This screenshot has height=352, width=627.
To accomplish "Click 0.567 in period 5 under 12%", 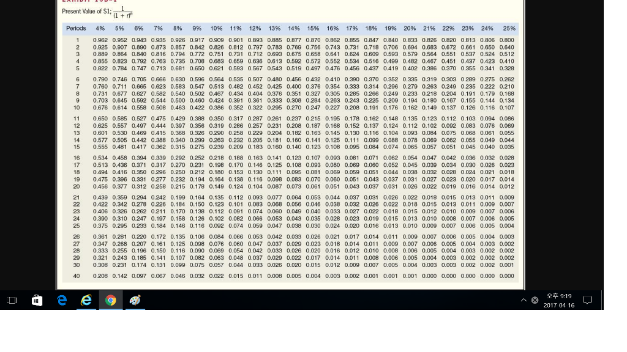I will pyautogui.click(x=255, y=68).
